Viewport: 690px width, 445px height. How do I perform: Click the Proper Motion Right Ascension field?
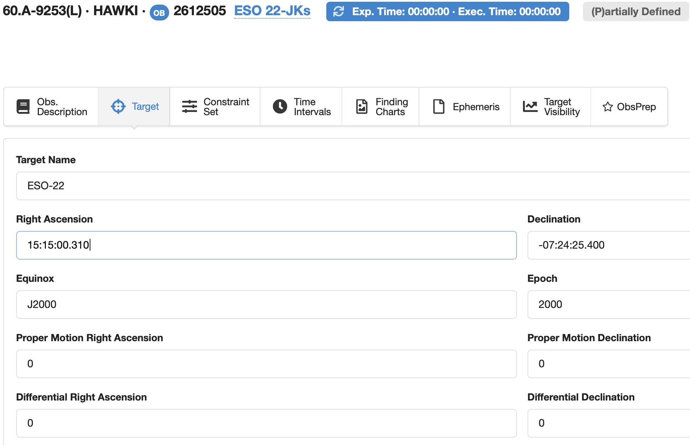[266, 364]
